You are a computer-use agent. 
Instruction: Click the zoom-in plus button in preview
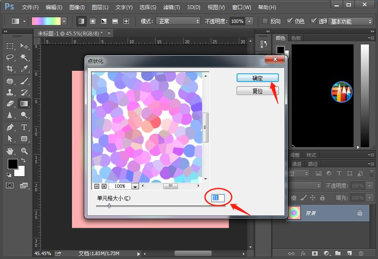(104, 186)
